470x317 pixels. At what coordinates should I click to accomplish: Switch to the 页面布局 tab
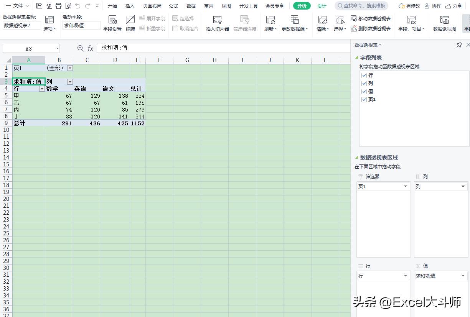[152, 6]
